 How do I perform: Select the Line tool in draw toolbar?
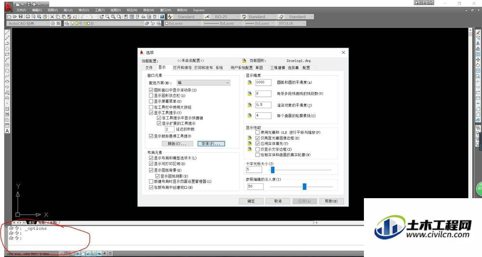[x=7, y=33]
